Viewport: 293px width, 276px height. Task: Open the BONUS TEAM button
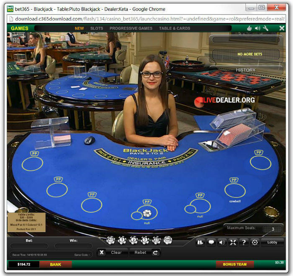coord(235,264)
